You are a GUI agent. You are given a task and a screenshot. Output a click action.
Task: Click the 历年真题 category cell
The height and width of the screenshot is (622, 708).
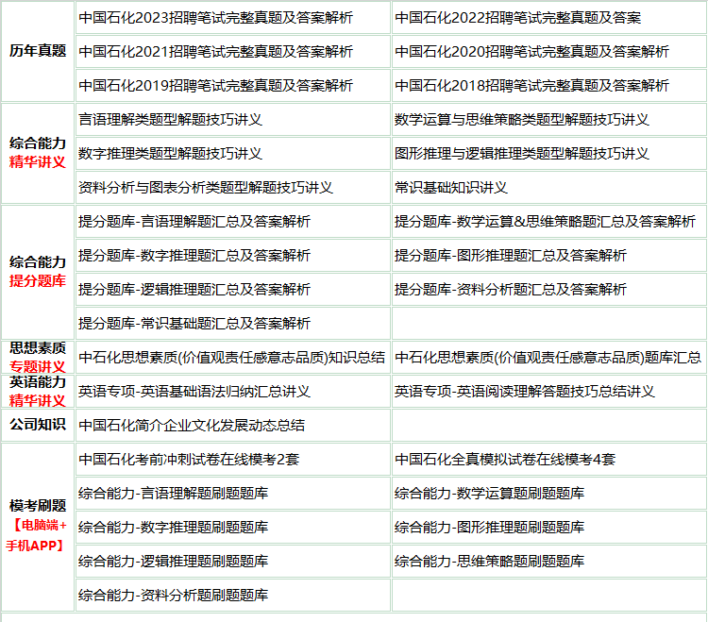(x=38, y=51)
